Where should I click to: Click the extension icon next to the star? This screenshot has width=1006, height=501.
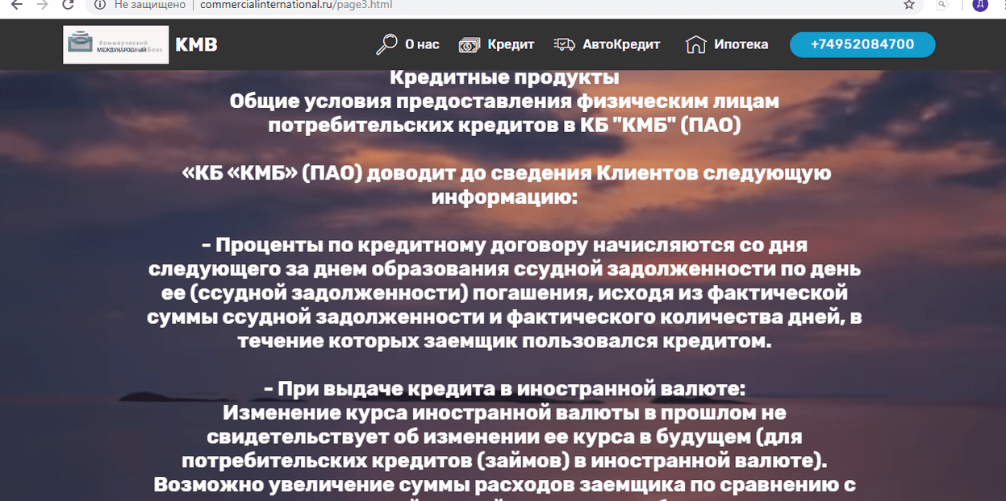pos(941,5)
